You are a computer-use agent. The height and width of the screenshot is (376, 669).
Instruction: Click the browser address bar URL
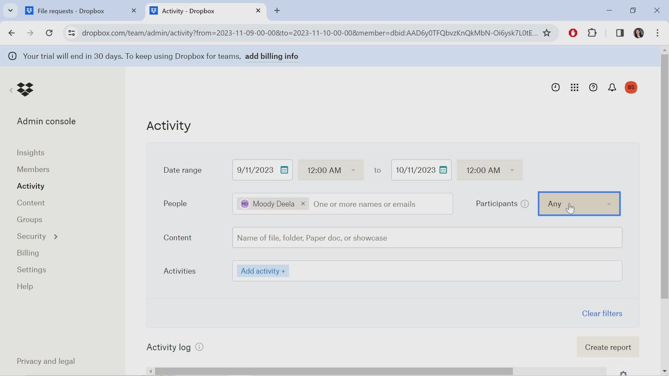tap(310, 33)
